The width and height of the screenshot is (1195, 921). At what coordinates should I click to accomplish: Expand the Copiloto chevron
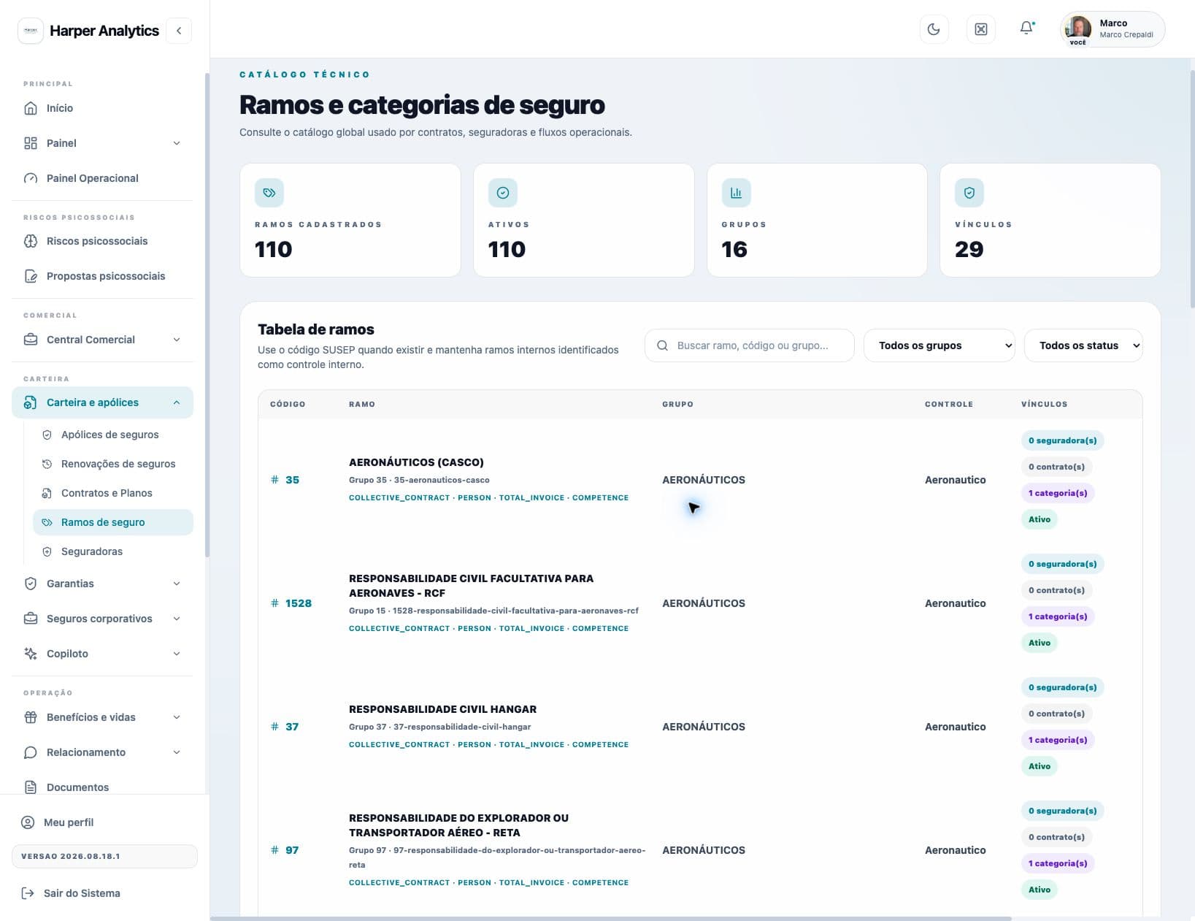(177, 654)
